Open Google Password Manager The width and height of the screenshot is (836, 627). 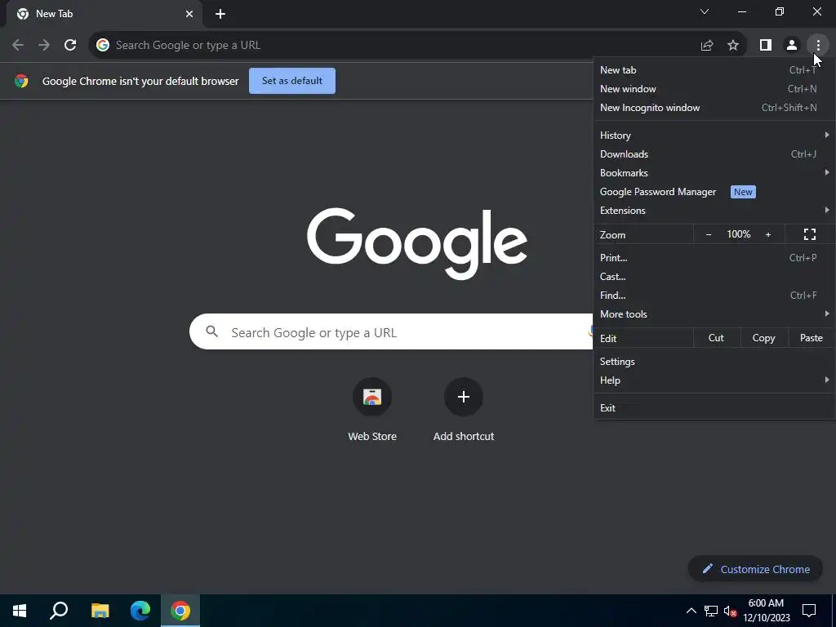[x=714, y=192]
